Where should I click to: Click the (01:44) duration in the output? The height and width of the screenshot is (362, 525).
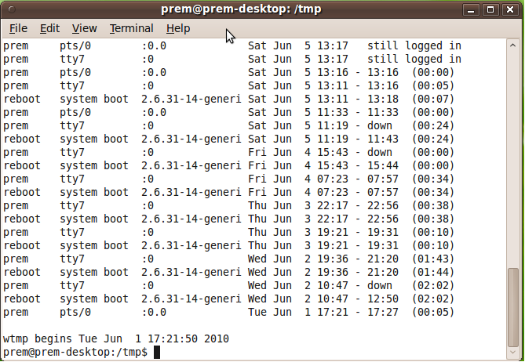[432, 272]
